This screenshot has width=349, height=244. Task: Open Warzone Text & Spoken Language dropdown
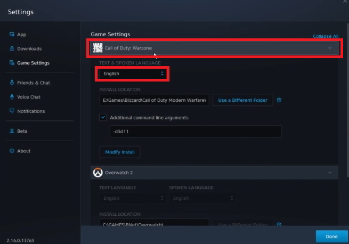(x=132, y=74)
